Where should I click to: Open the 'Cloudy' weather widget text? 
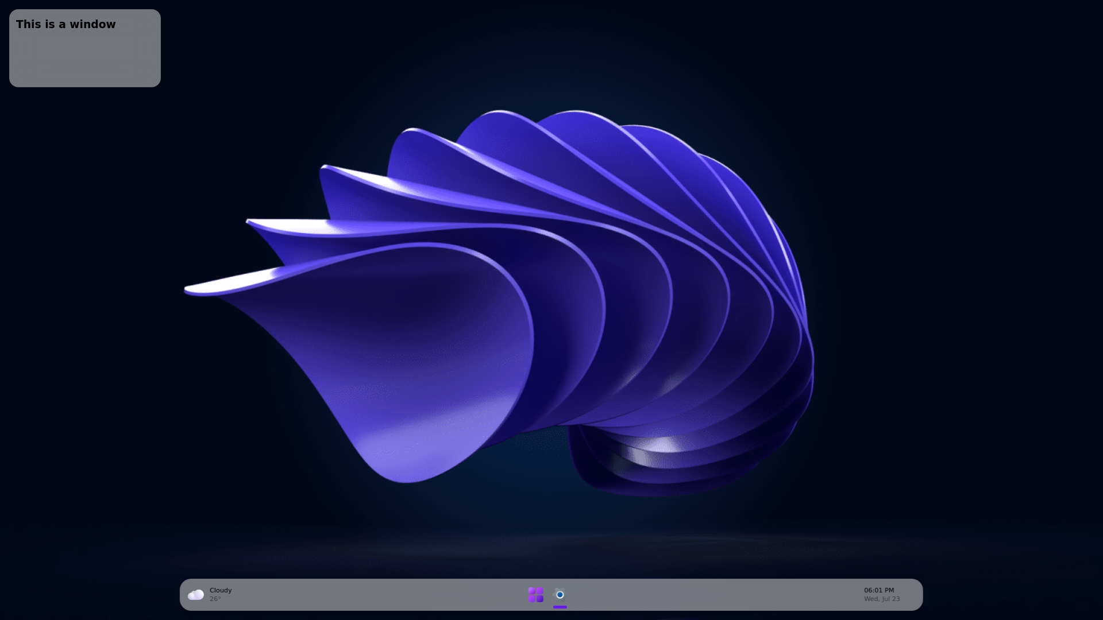pyautogui.click(x=221, y=590)
